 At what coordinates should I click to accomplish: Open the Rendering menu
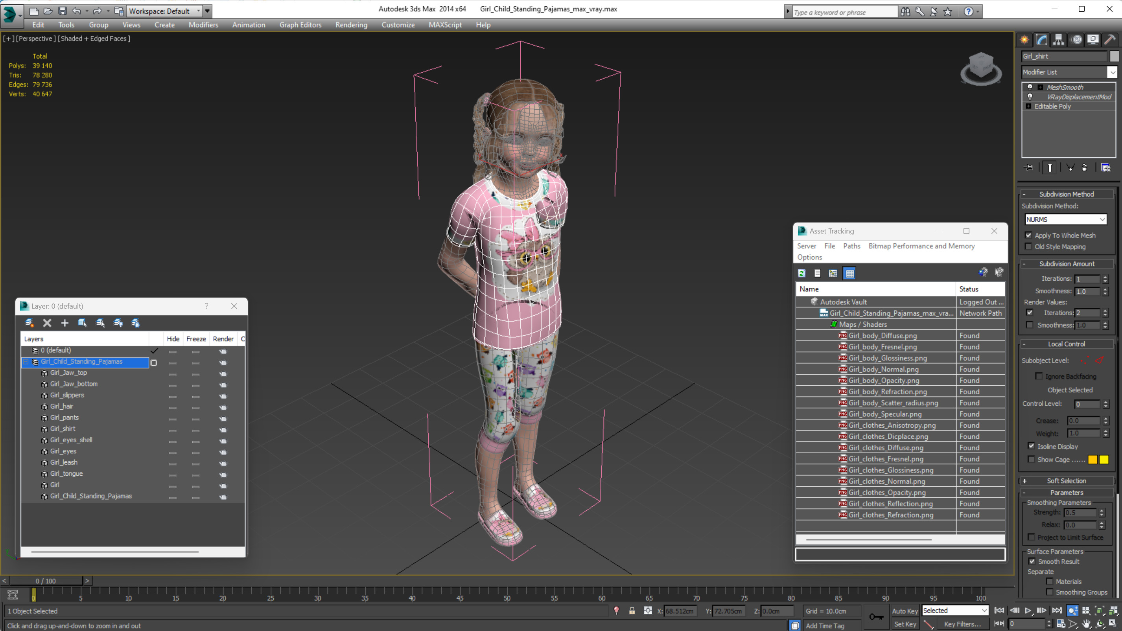click(351, 25)
